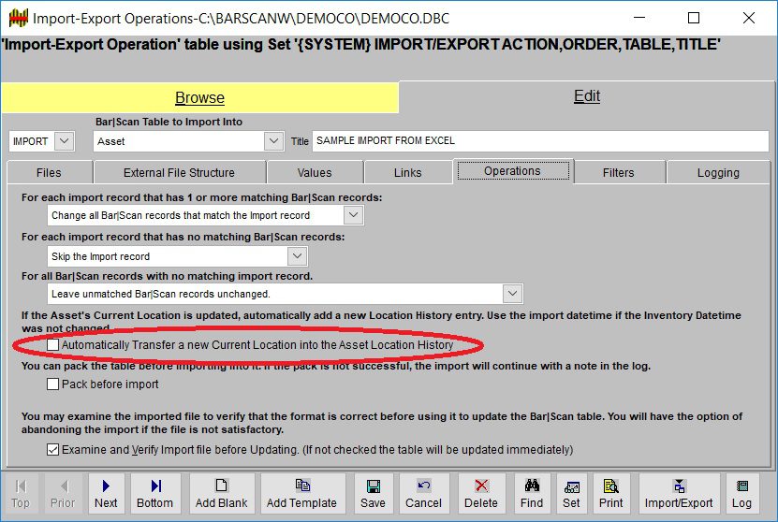Cancel the current changes
The image size is (778, 522).
click(424, 493)
